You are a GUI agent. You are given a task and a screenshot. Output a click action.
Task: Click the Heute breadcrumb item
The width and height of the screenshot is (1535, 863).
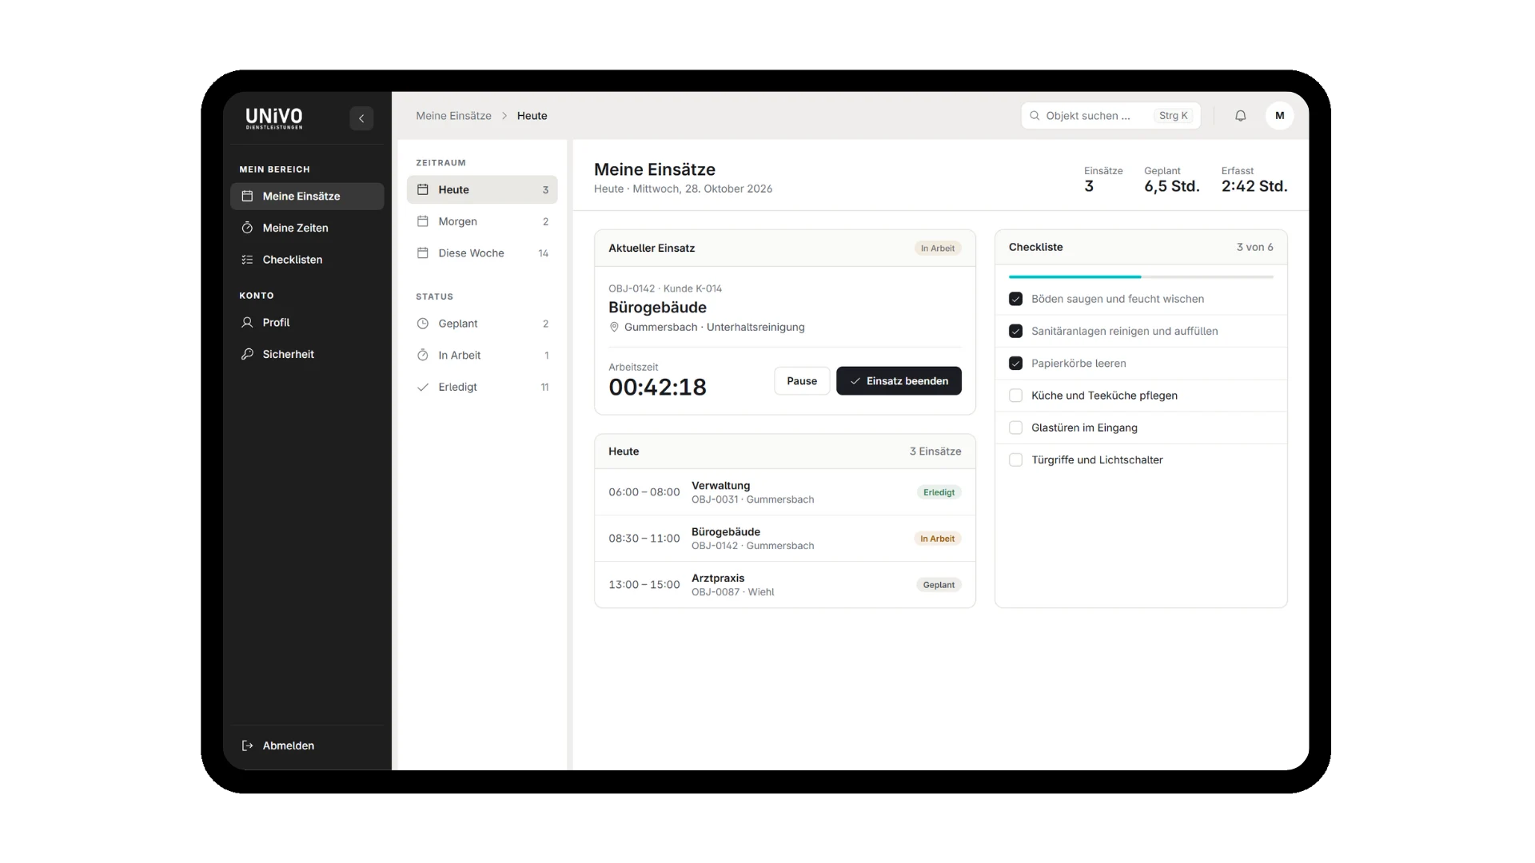[532, 116]
